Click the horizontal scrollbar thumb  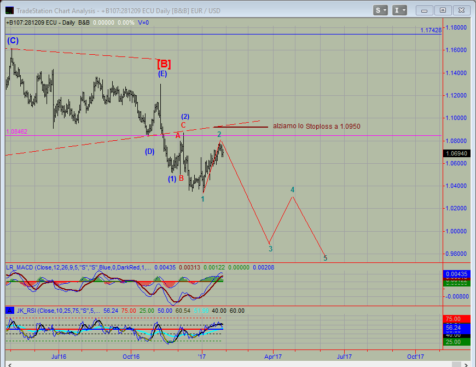[x=456, y=365]
